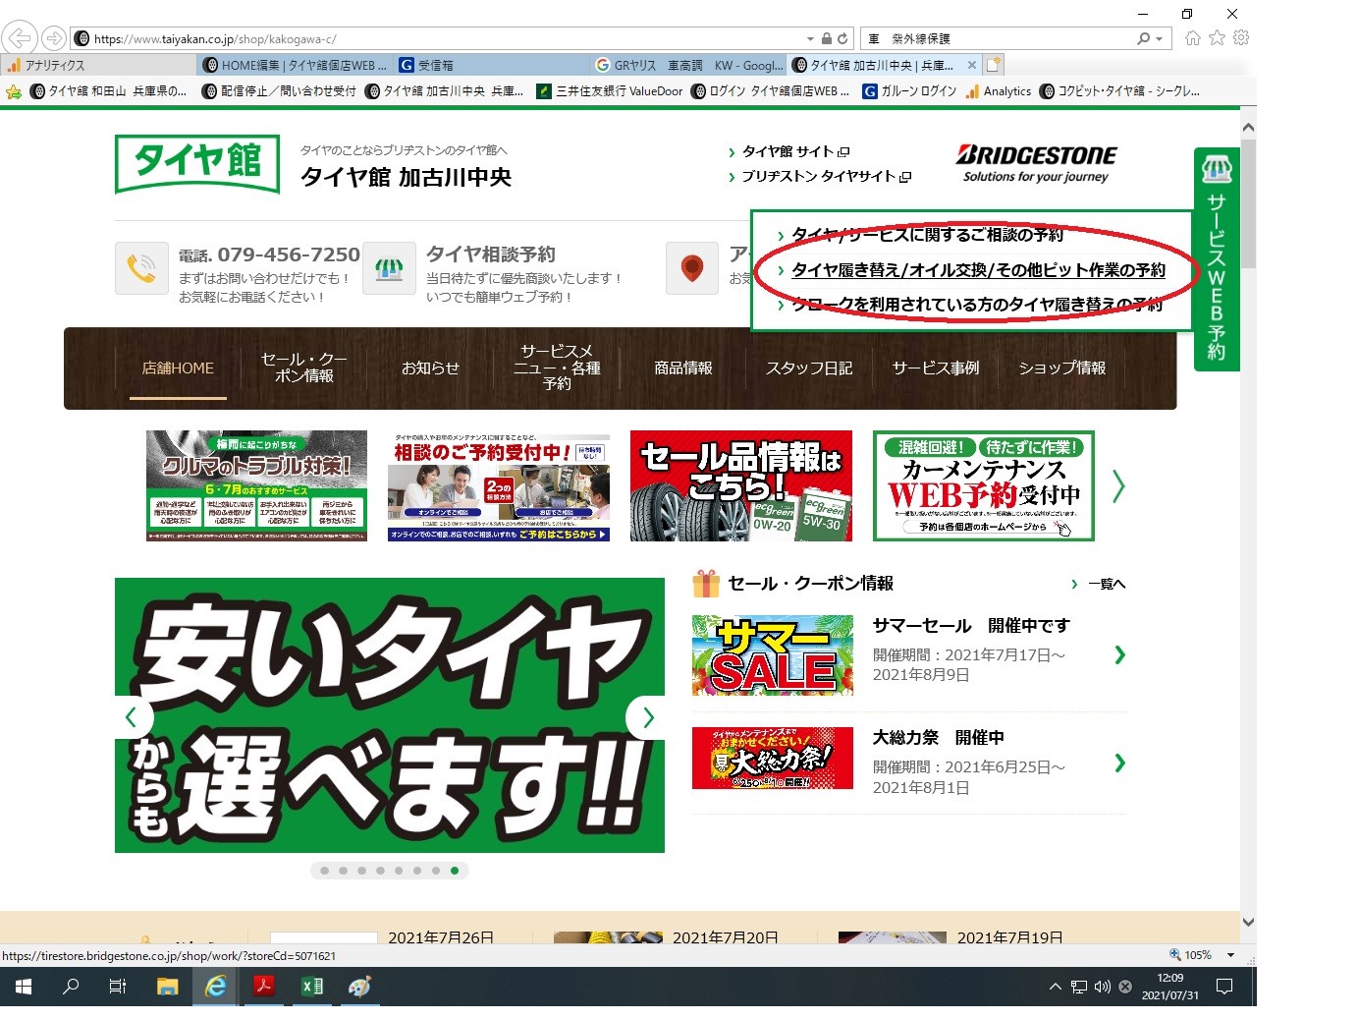Open the new tab button

[994, 65]
